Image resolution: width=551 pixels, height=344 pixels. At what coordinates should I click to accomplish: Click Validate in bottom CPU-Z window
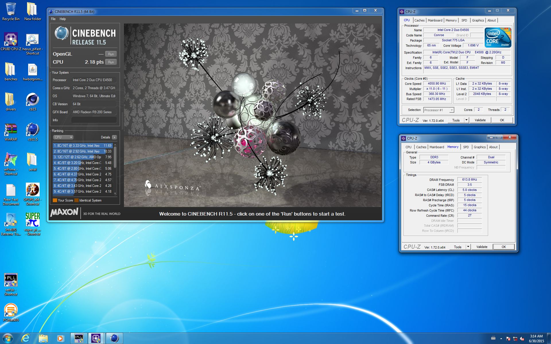coord(482,247)
